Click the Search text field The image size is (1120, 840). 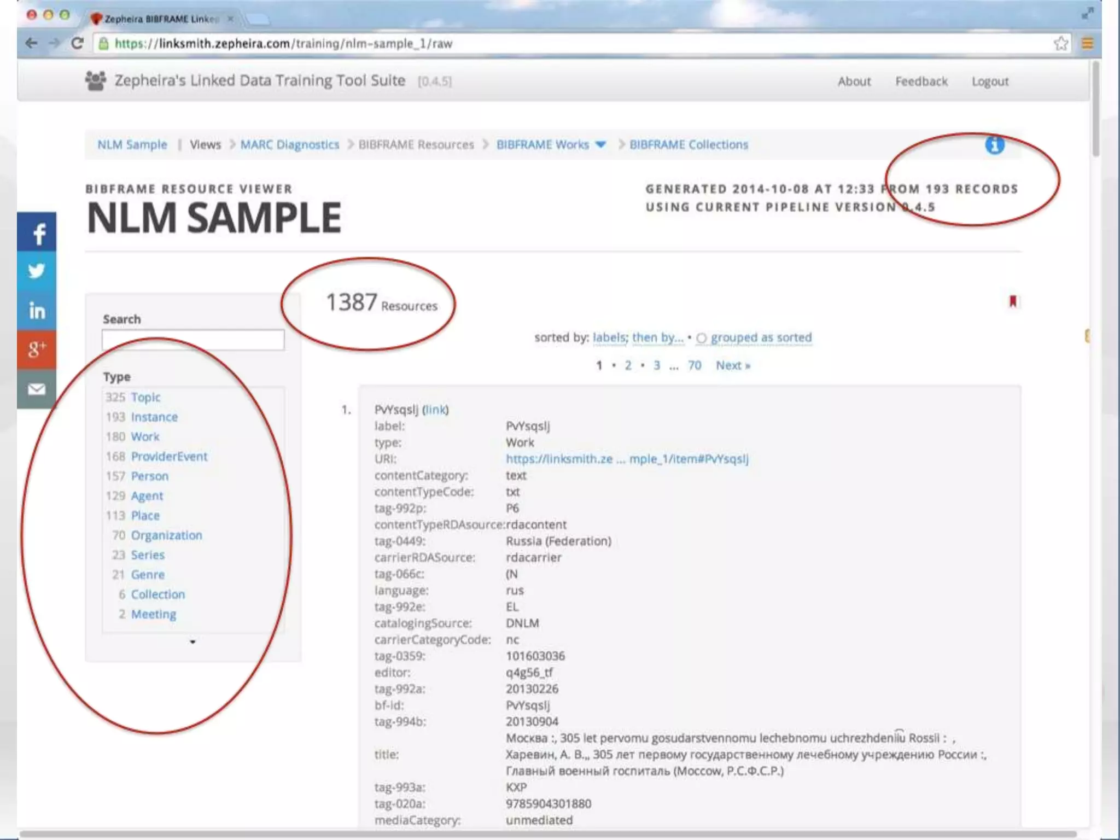[193, 340]
